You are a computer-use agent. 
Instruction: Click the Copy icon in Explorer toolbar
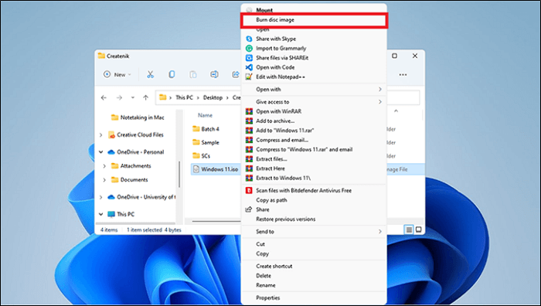pos(172,74)
